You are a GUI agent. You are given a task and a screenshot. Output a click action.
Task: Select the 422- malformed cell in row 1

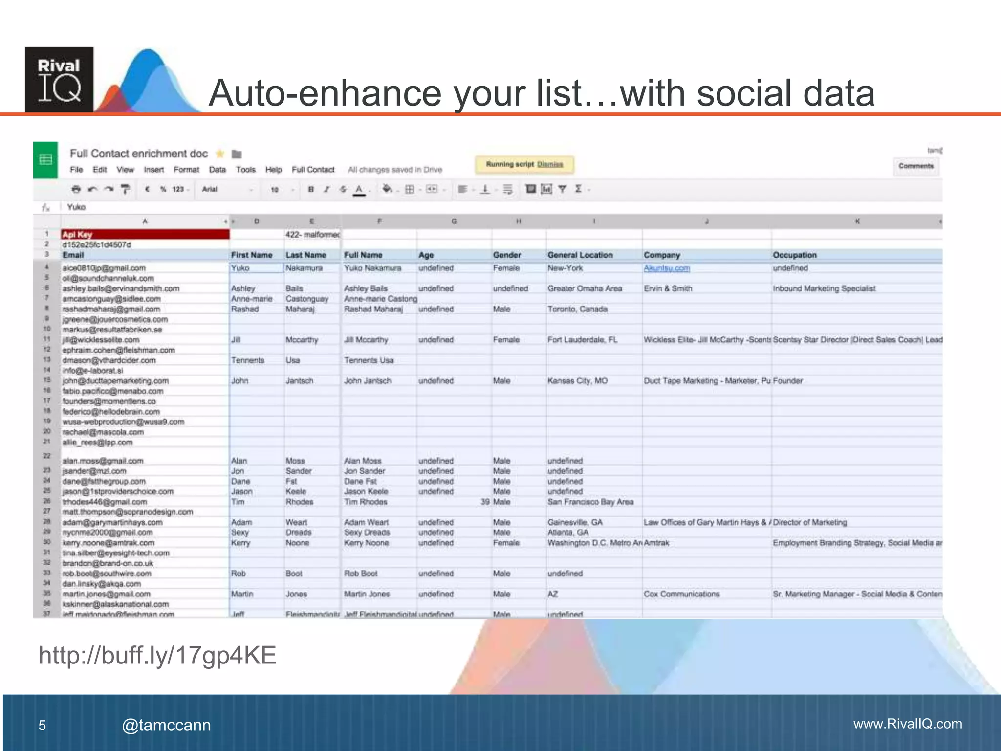pos(313,235)
